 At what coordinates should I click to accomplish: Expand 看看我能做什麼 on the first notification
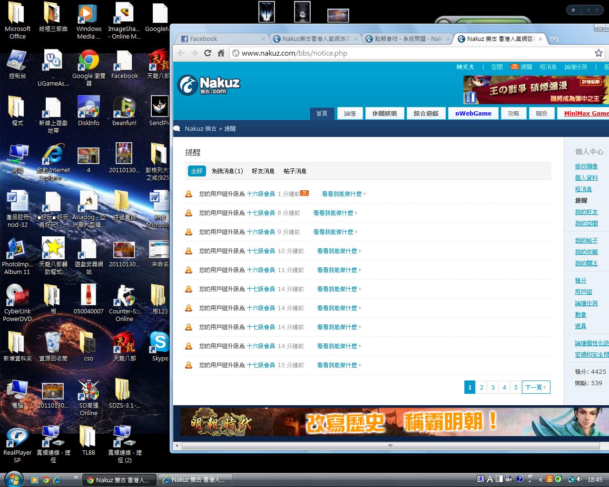tap(344, 194)
